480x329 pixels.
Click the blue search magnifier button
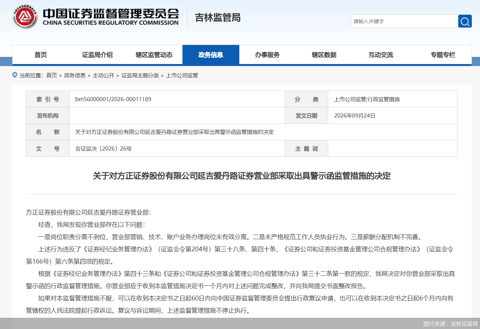click(465, 21)
